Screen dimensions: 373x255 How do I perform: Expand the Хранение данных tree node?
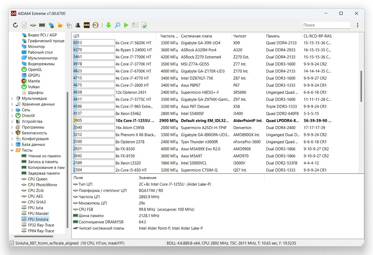[x=12, y=104]
